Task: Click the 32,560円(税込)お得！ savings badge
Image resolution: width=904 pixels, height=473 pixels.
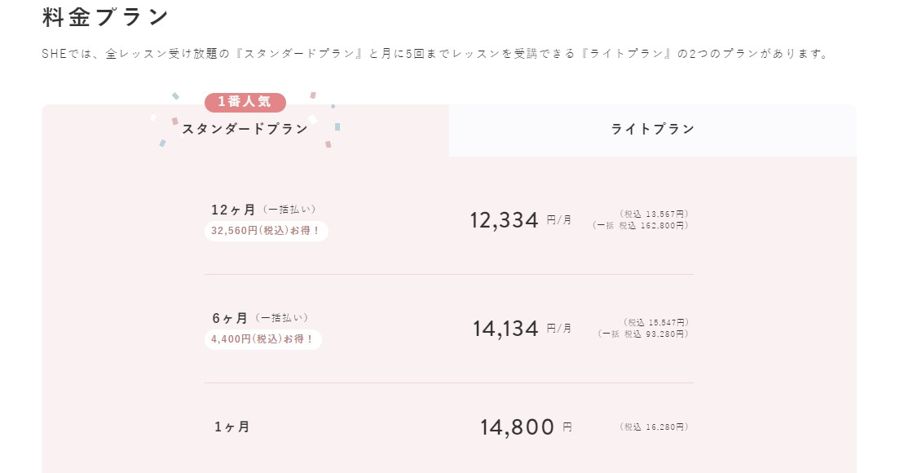Action: pos(266,231)
